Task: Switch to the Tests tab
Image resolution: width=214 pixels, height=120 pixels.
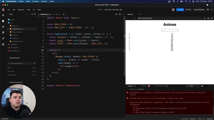Action: [x=139, y=14]
